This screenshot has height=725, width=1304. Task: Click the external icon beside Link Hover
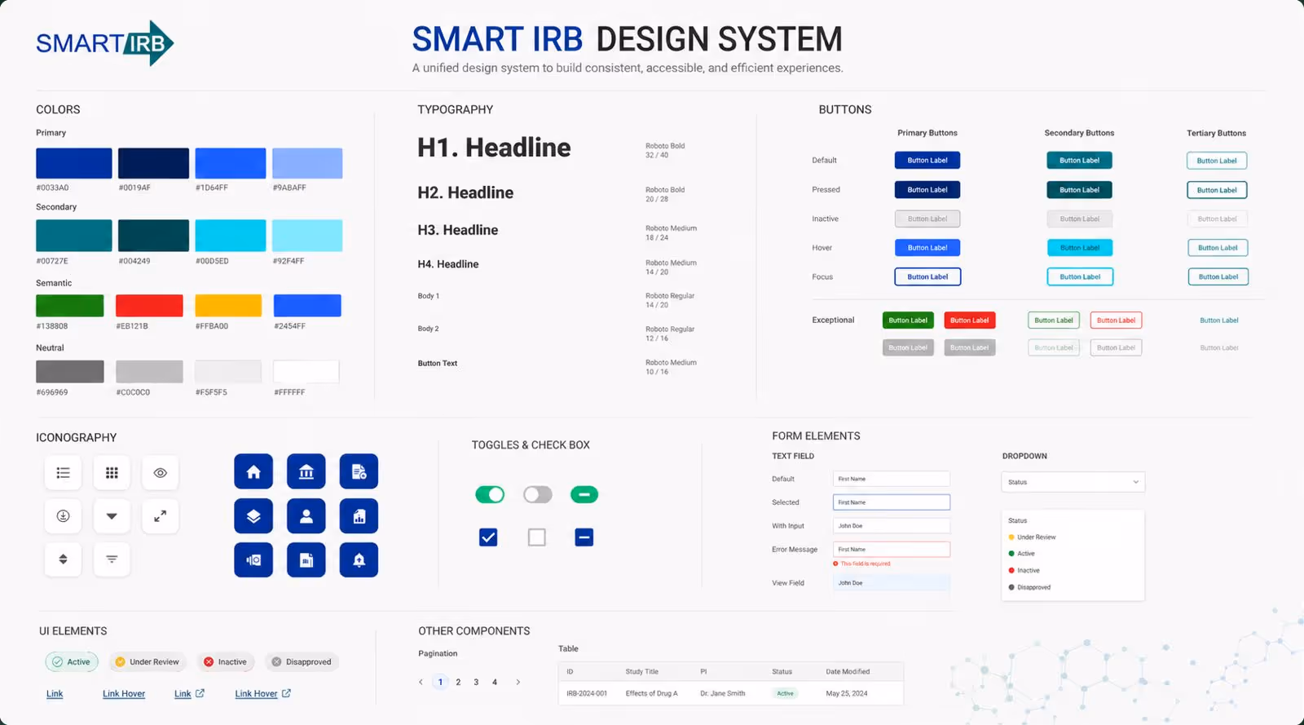click(286, 693)
